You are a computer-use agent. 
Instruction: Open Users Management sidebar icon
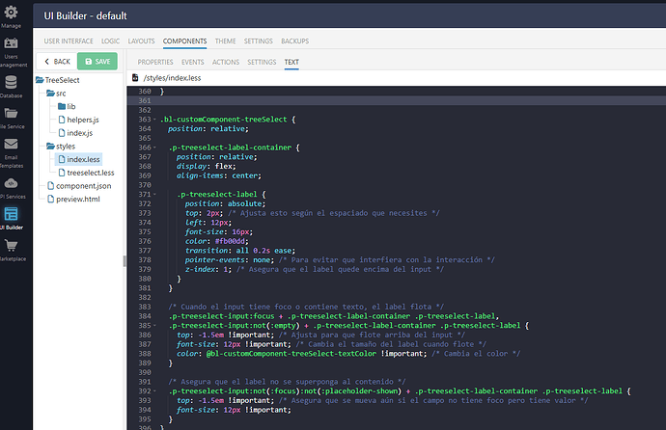coord(11,42)
